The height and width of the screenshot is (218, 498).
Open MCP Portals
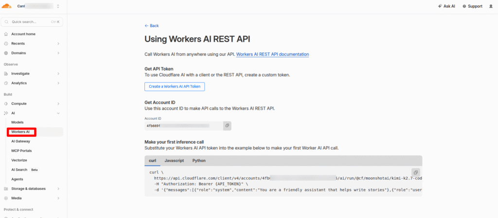pos(21,151)
